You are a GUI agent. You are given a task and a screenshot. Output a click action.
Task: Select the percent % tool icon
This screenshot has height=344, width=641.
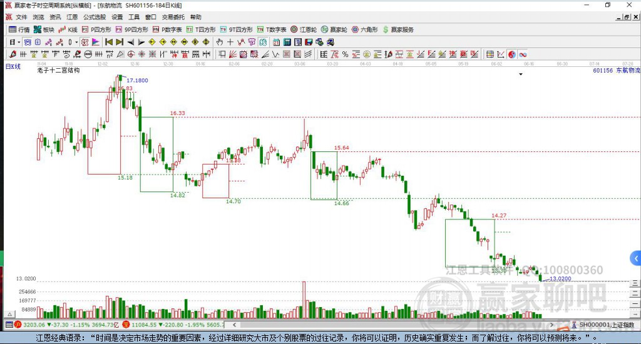click(346, 54)
